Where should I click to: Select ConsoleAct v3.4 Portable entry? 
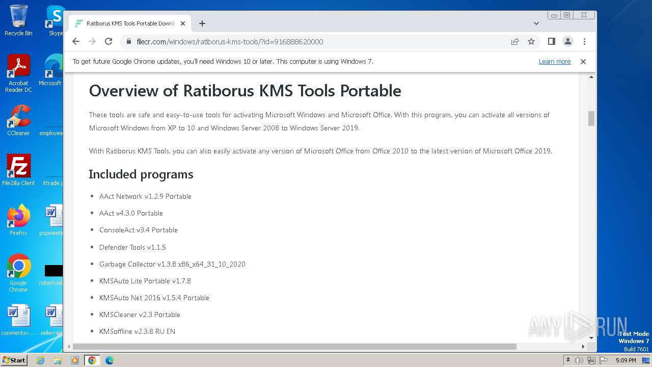(139, 230)
